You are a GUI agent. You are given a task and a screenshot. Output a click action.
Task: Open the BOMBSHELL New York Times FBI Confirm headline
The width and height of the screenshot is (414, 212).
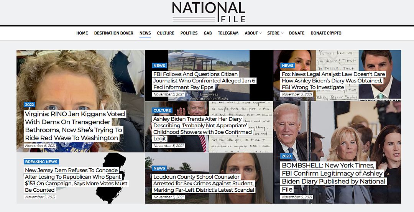click(x=334, y=177)
